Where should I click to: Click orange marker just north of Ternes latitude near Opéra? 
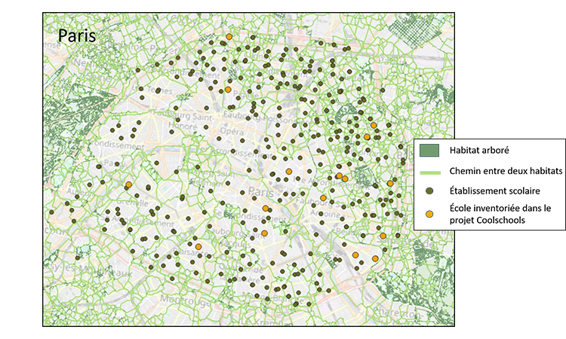(x=228, y=90)
